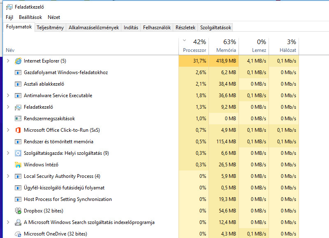This screenshot has width=329, height=238.
Task: Click the 2,6% CPU value for Gazdafolyamat
Action: pyautogui.click(x=194, y=72)
